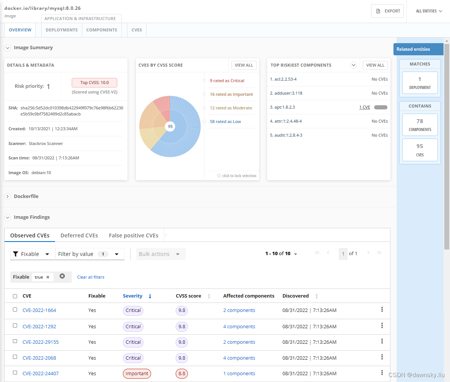Go to the next page arrow

click(368, 253)
